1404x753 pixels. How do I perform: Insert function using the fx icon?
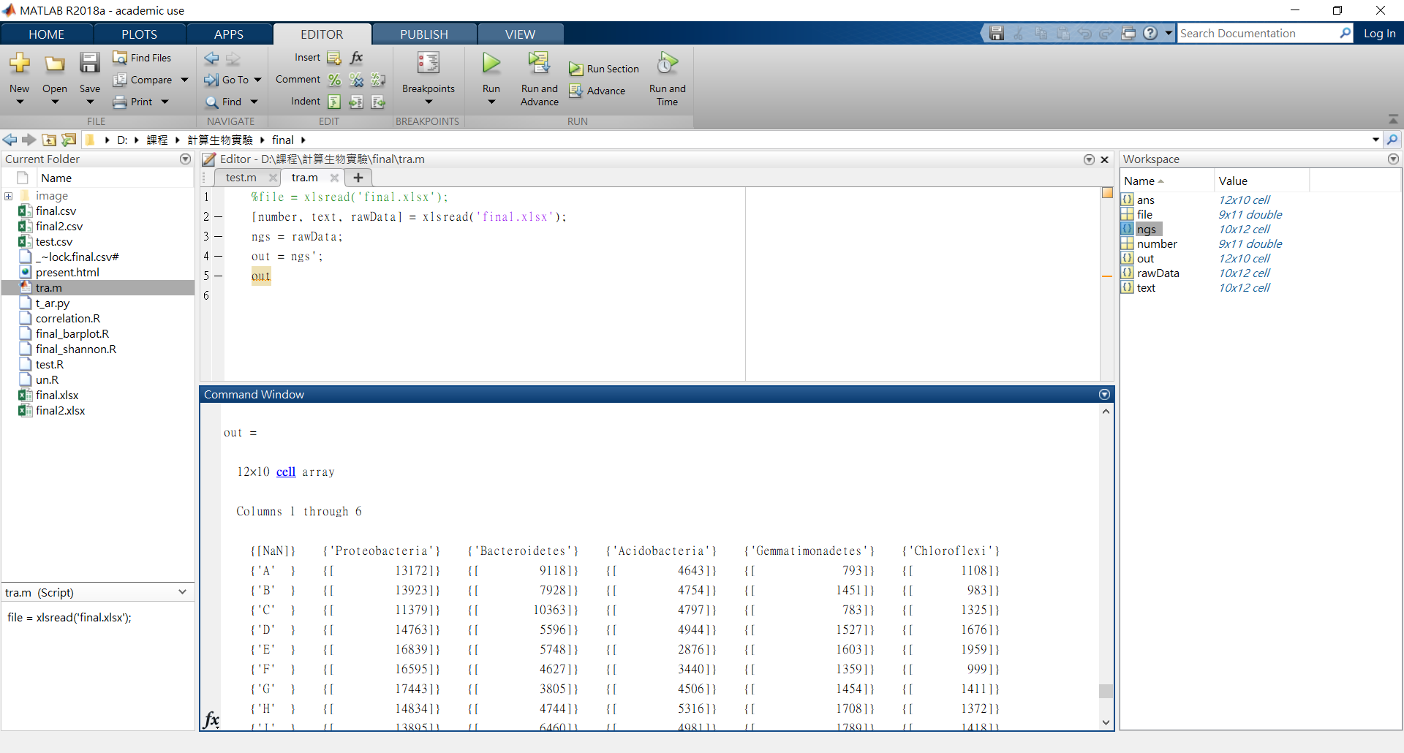pyautogui.click(x=357, y=58)
